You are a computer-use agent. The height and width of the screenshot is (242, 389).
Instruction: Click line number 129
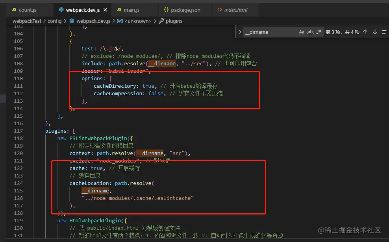click(x=19, y=221)
